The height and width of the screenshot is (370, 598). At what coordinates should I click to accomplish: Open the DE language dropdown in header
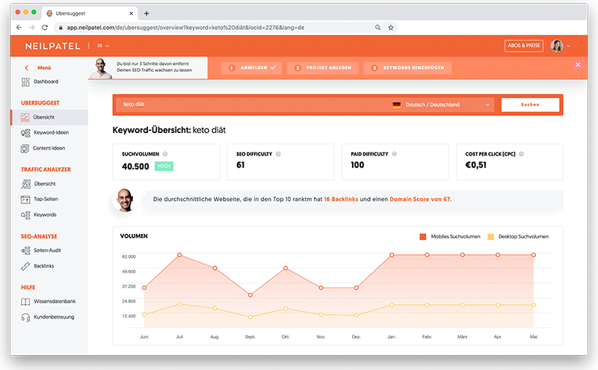point(103,46)
